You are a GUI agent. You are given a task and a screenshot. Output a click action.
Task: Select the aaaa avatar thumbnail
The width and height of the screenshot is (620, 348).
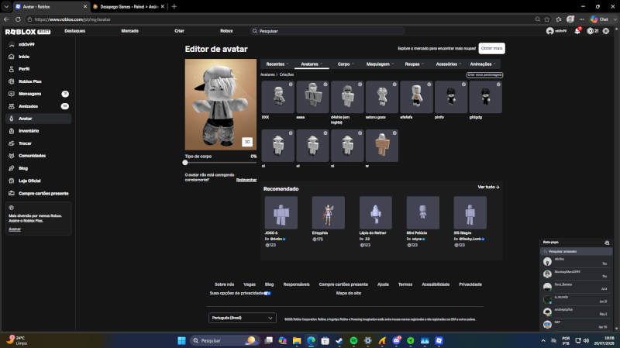(312, 97)
